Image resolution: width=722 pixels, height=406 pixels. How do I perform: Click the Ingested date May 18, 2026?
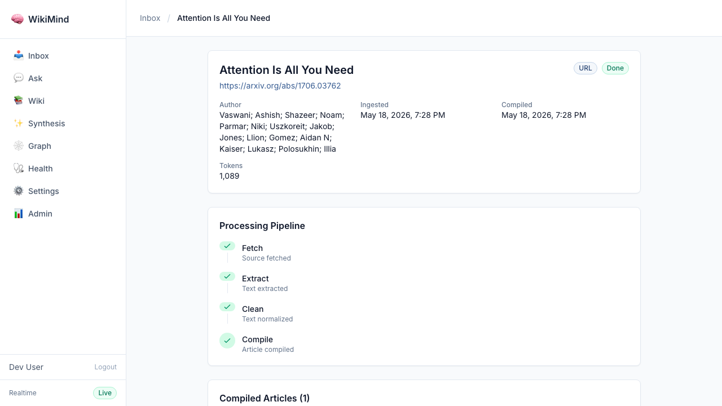403,115
